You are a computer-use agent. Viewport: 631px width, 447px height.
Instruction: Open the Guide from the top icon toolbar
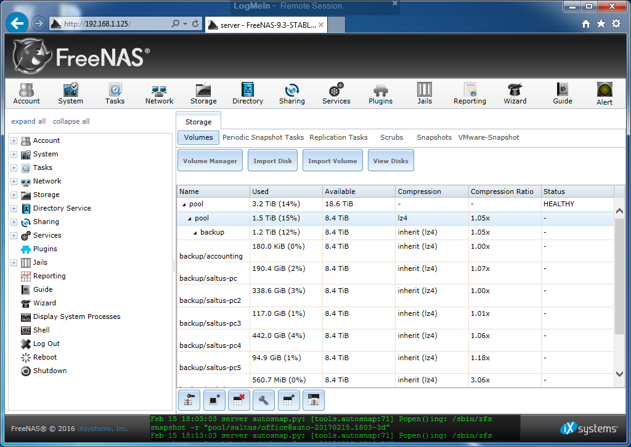[563, 93]
